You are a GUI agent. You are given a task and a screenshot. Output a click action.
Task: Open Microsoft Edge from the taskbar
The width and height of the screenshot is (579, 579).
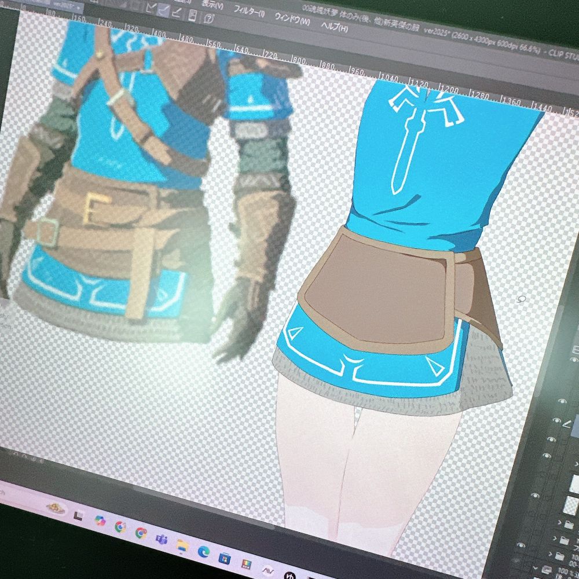203,552
